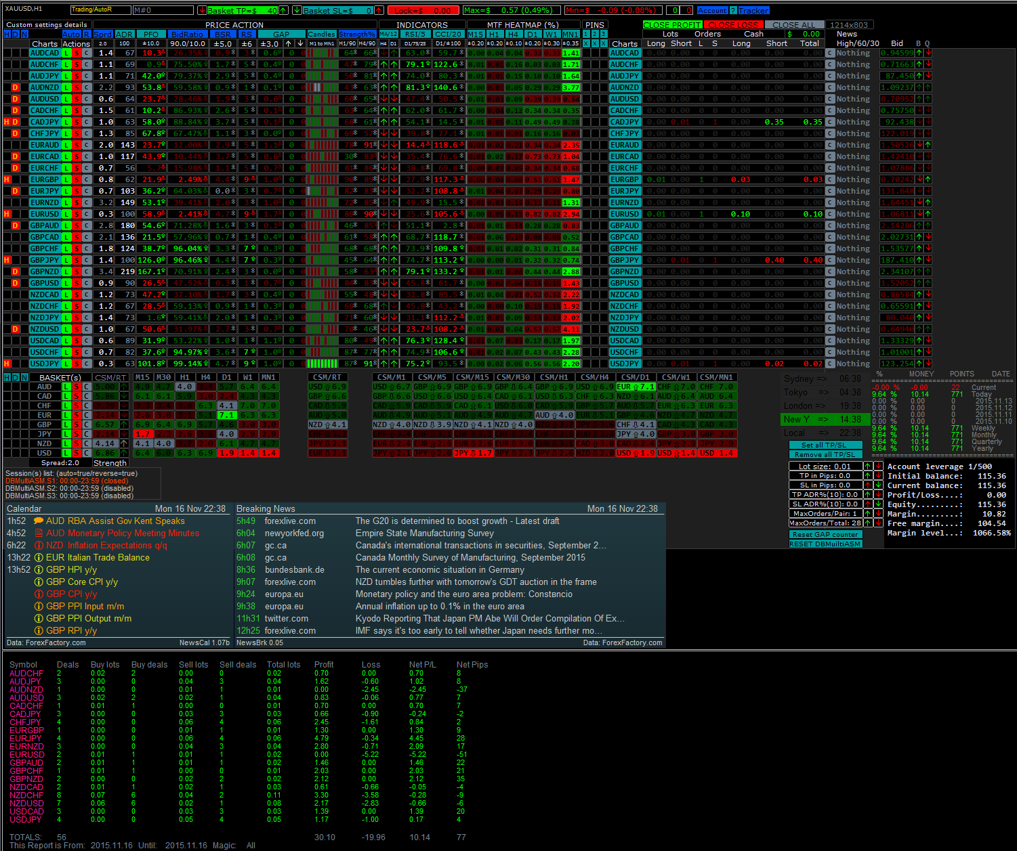Image resolution: width=1017 pixels, height=851 pixels.
Task: Click the blue Tracker label at top
Action: 754,10
